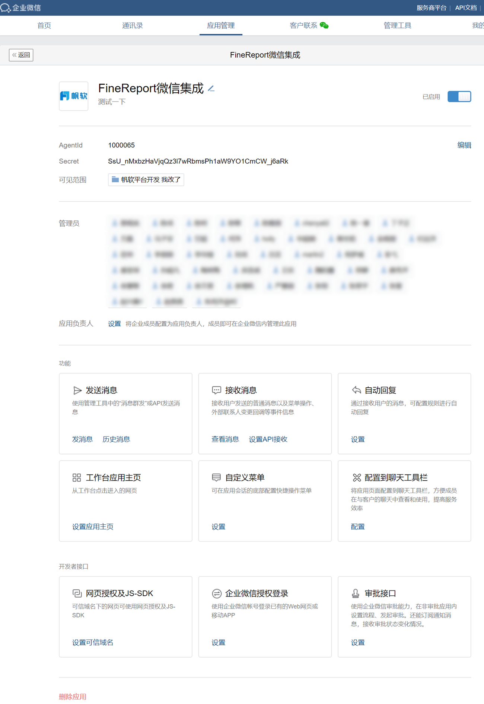Select the 应用管理 tab
The image size is (484, 704).
click(x=221, y=25)
